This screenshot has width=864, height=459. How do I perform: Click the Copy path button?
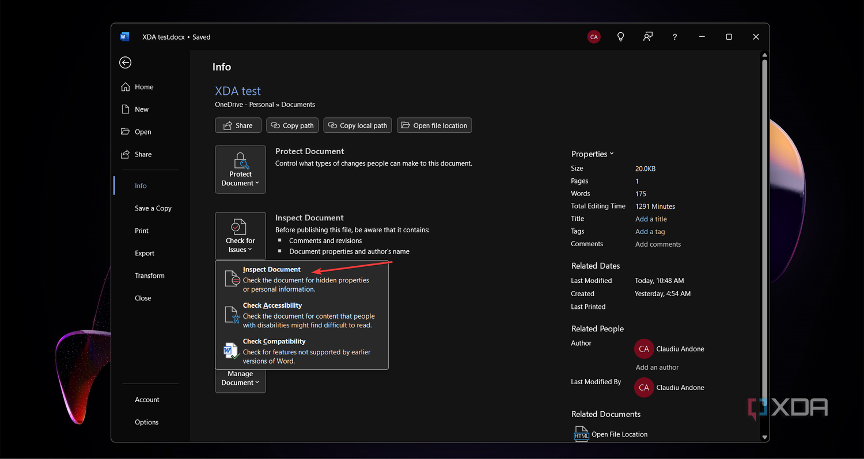tap(293, 125)
